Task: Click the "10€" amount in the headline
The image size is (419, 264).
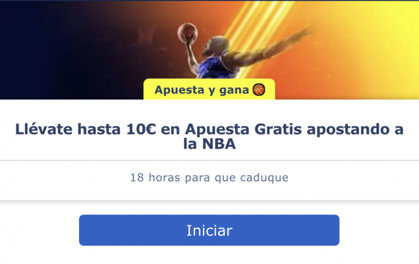Action: pyautogui.click(x=141, y=129)
